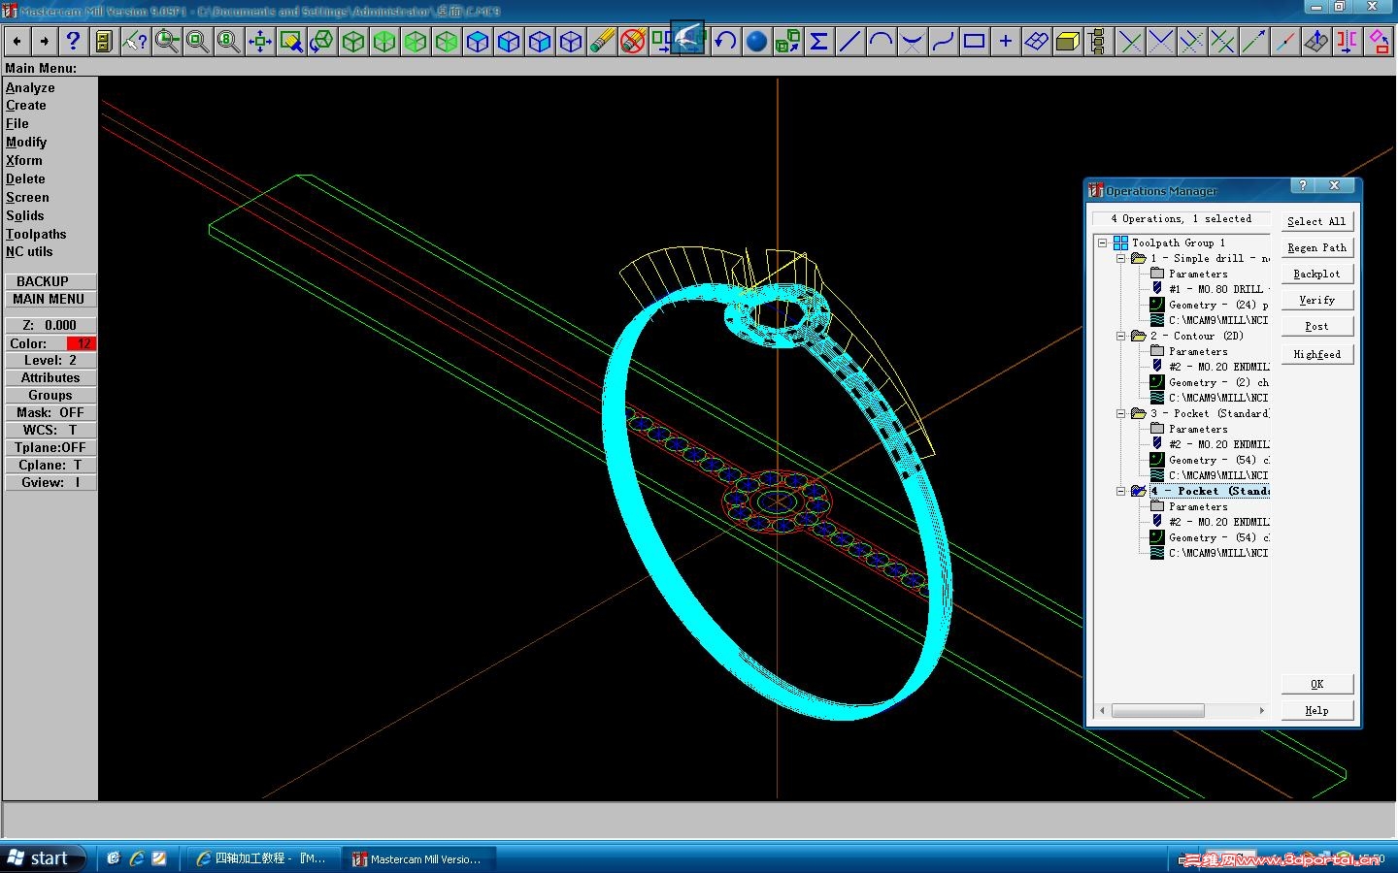Click the red Color 12 swatch

coord(82,343)
